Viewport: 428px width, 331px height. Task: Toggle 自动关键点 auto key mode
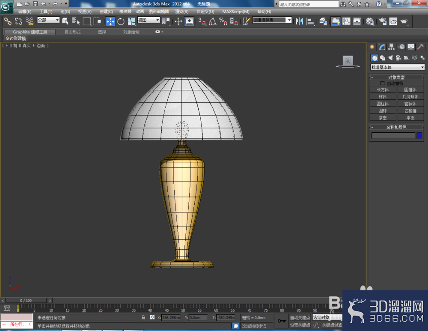tap(300, 318)
